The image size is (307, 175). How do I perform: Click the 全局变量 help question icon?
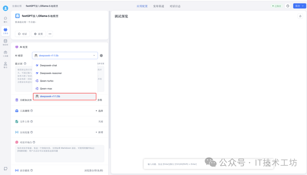tap(32, 132)
